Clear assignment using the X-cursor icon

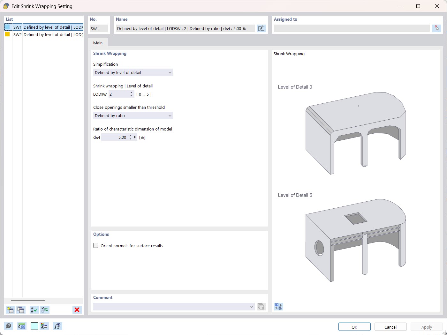(436, 28)
